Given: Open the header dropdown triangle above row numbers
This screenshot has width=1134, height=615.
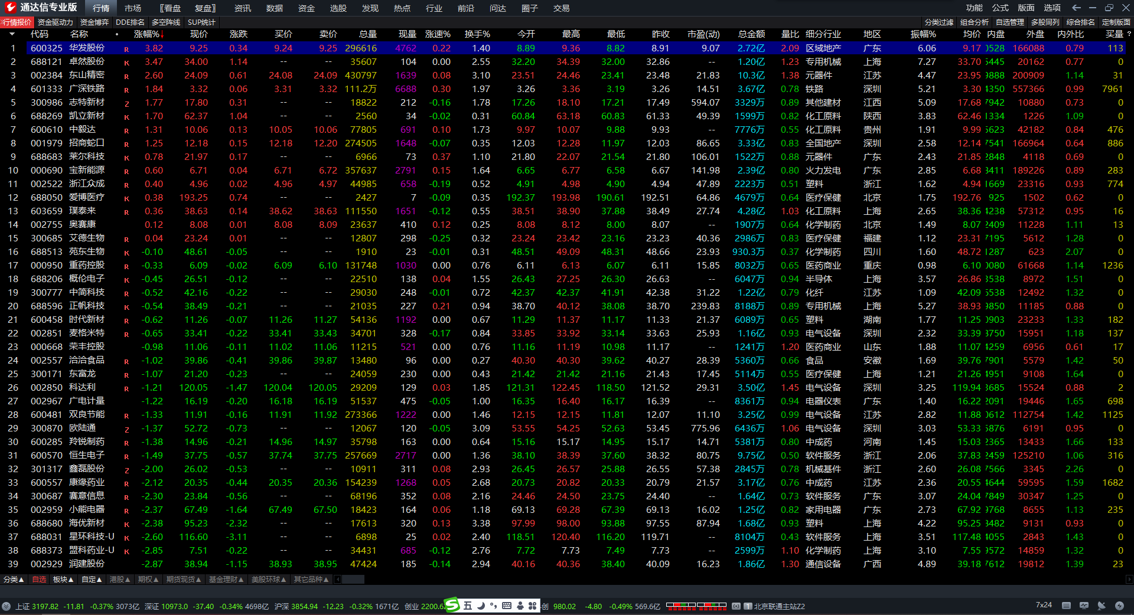Looking at the screenshot, I should [12, 34].
